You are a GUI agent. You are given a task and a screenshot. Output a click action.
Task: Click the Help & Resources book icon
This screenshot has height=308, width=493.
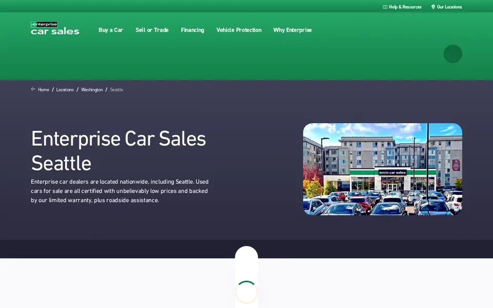tap(385, 7)
